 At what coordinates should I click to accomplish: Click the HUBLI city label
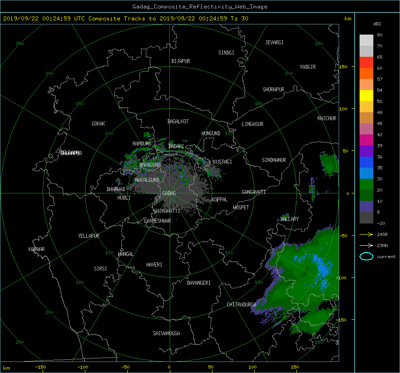coord(124,198)
